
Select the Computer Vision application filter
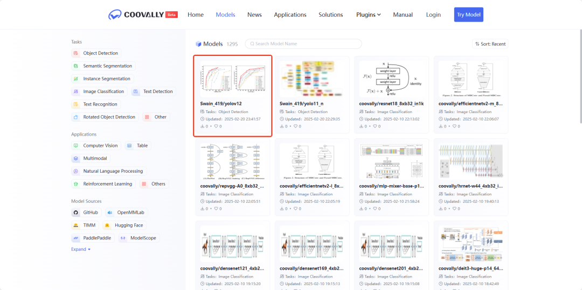coord(96,146)
